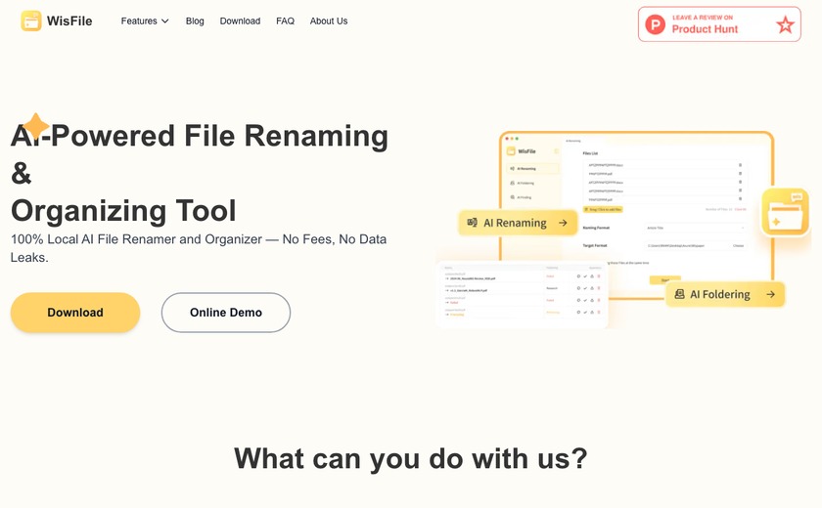The width and height of the screenshot is (822, 508).
Task: Click the file table preview panel
Action: click(522, 294)
